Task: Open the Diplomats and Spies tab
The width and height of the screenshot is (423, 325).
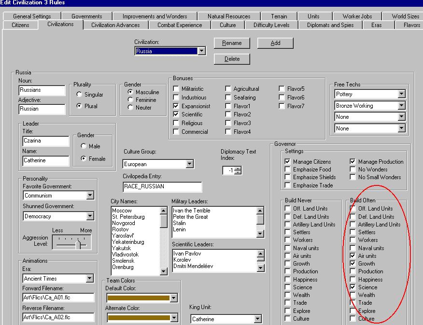Action: (x=330, y=25)
